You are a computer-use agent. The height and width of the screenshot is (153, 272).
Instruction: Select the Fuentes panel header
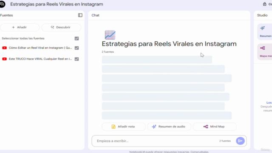point(6,15)
